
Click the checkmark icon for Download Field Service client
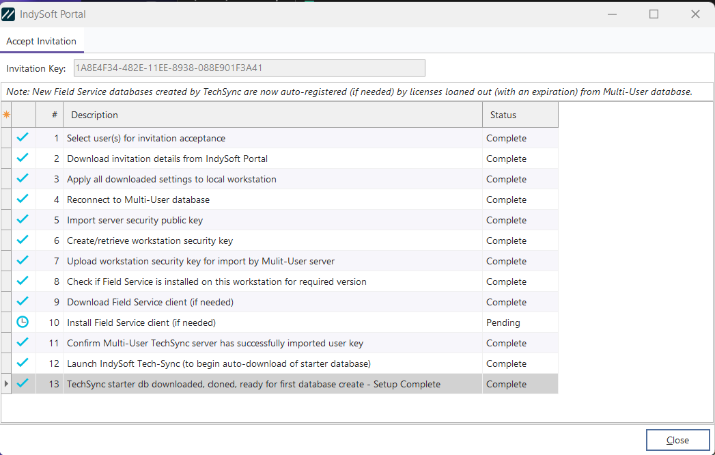(23, 302)
